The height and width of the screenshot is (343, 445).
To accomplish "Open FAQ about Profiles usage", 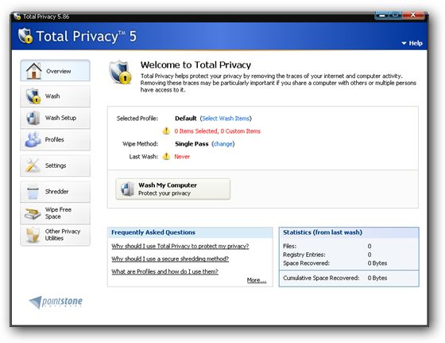I will (x=165, y=271).
